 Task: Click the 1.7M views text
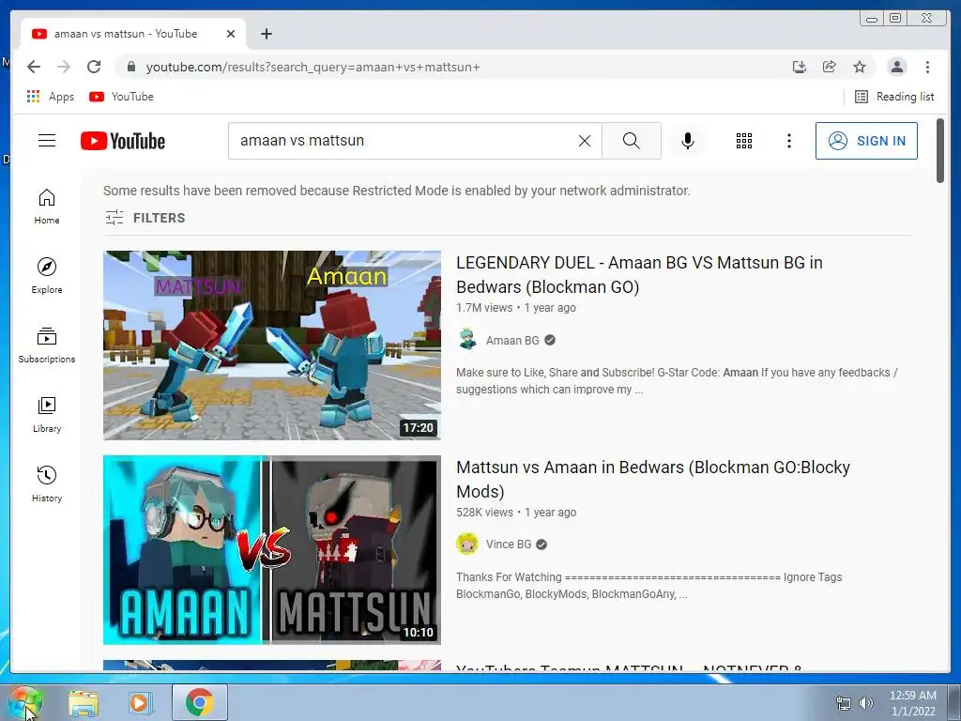point(484,308)
